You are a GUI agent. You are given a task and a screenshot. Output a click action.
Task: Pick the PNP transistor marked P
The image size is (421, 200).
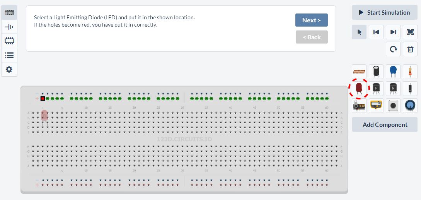tap(376, 89)
